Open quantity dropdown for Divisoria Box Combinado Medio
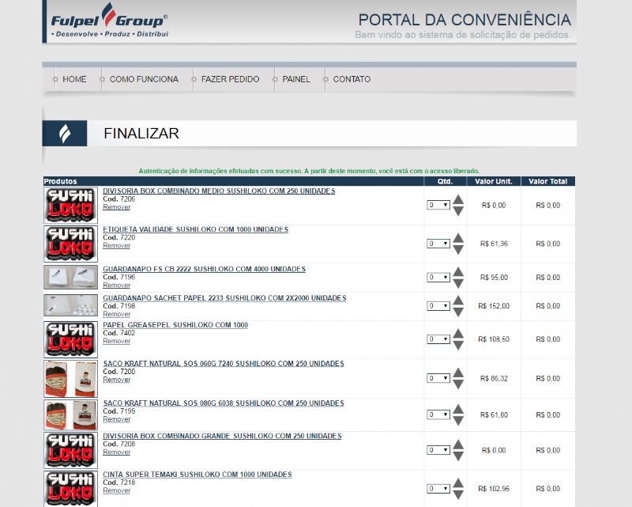Screen dimensions: 632x507 pyautogui.click(x=438, y=205)
